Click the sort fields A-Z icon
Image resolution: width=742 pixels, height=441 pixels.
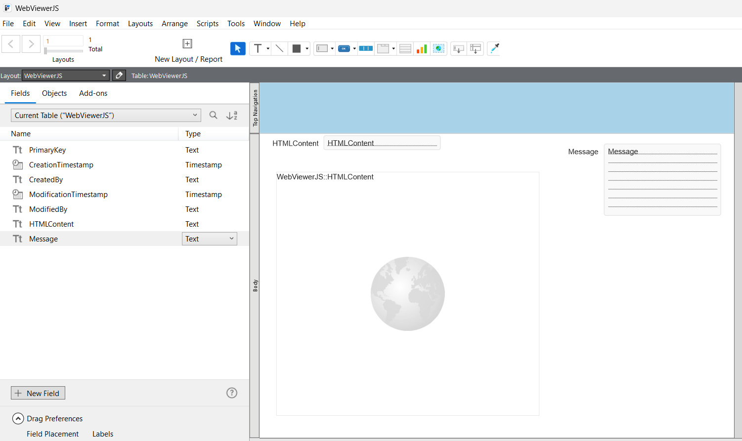tap(232, 115)
